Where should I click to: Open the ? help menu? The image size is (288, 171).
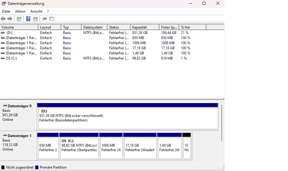pos(48,11)
